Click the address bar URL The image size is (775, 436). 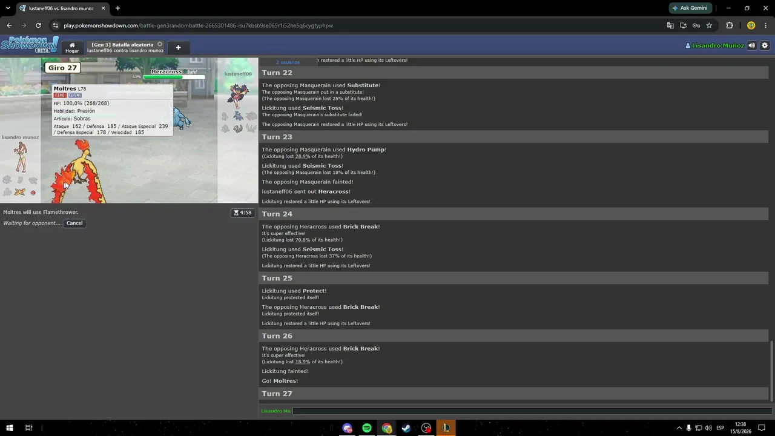click(198, 25)
